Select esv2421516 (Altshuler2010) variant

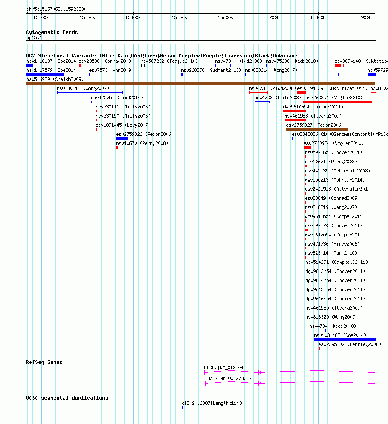click(339, 189)
